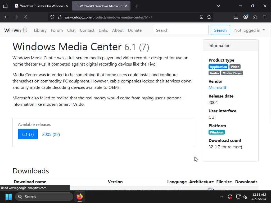Screen dimensions: 271x203
Task: Go to the WinWorld home logo
Action: (16, 30)
